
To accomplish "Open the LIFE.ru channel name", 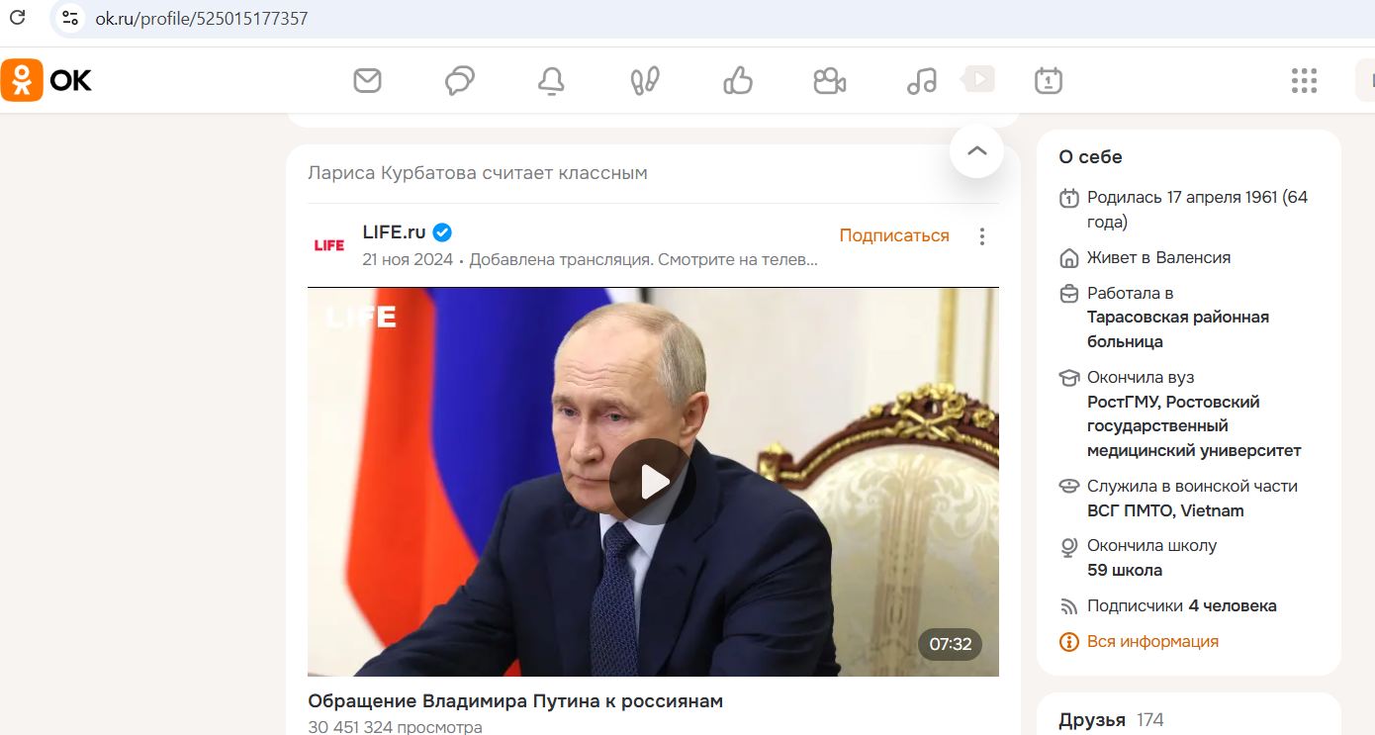I will tap(394, 232).
